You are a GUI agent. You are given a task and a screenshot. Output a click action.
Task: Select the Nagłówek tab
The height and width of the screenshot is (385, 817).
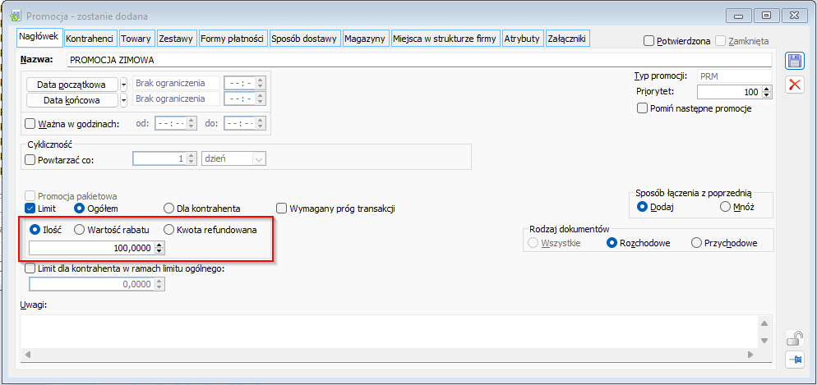[x=39, y=38]
